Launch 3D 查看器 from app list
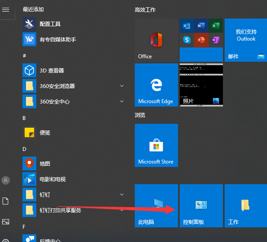Image resolution: width=267 pixels, height=242 pixels. 52,71
